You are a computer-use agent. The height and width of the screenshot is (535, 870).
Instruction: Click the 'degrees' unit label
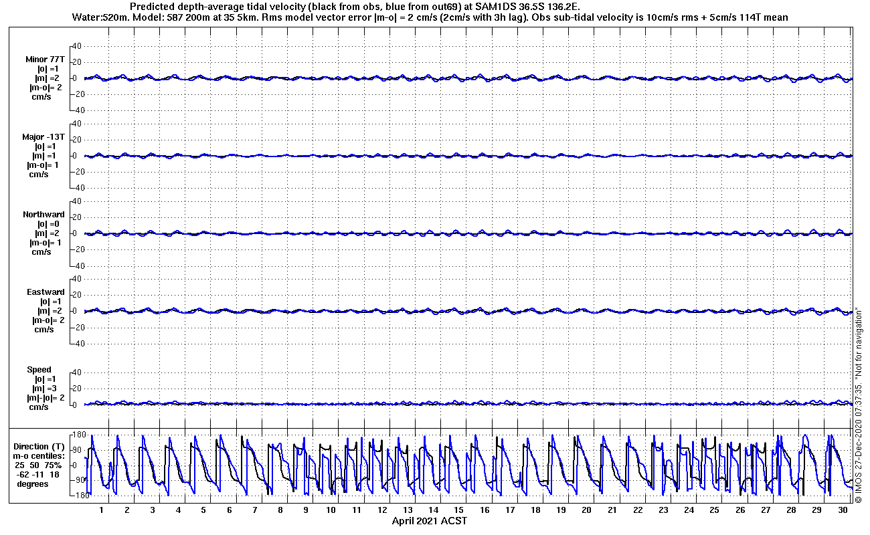[x=32, y=484]
